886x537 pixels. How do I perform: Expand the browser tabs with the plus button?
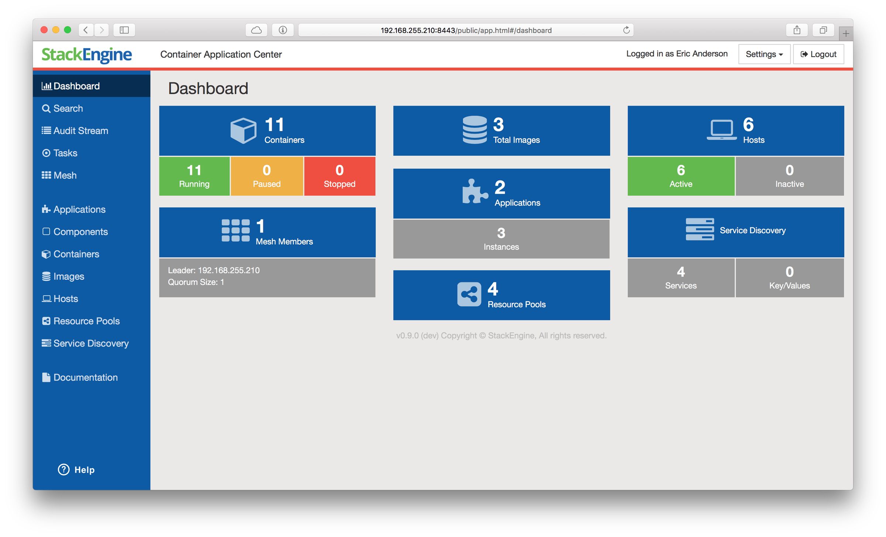pyautogui.click(x=845, y=33)
